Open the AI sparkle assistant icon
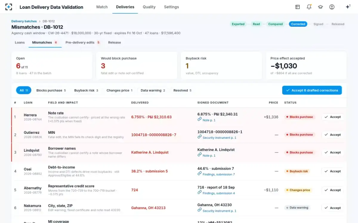Viewport: 358px width, 223px height. [348, 7]
